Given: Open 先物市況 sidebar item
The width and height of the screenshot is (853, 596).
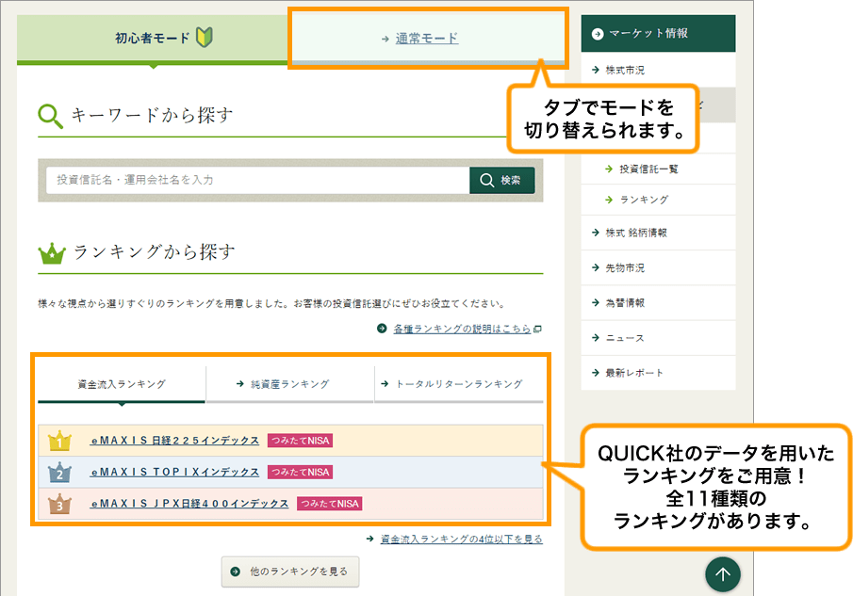Looking at the screenshot, I should pyautogui.click(x=658, y=267).
